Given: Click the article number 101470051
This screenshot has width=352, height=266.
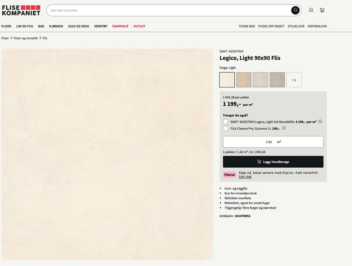Looking at the screenshot, I should pos(242,216).
